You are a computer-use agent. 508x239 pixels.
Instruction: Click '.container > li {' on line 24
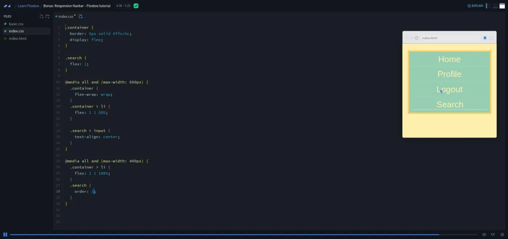tap(90, 167)
